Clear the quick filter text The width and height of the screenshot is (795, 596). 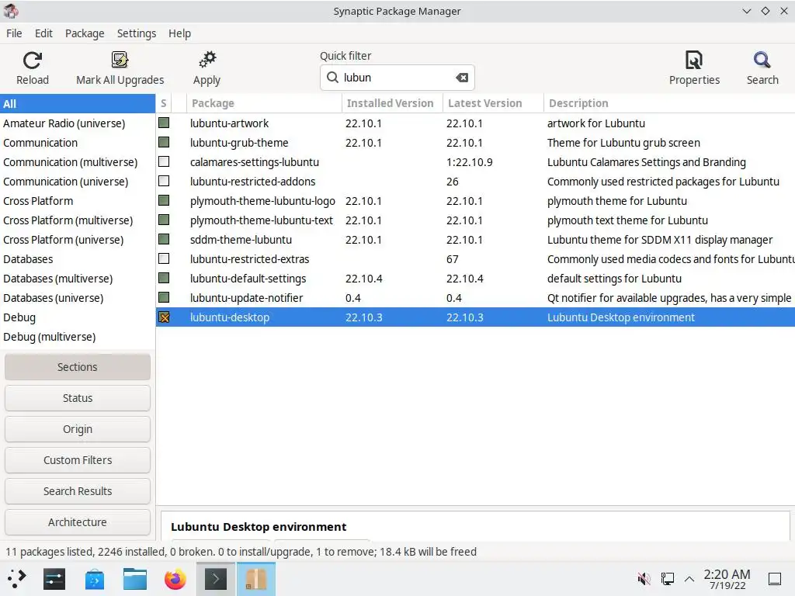coord(462,78)
